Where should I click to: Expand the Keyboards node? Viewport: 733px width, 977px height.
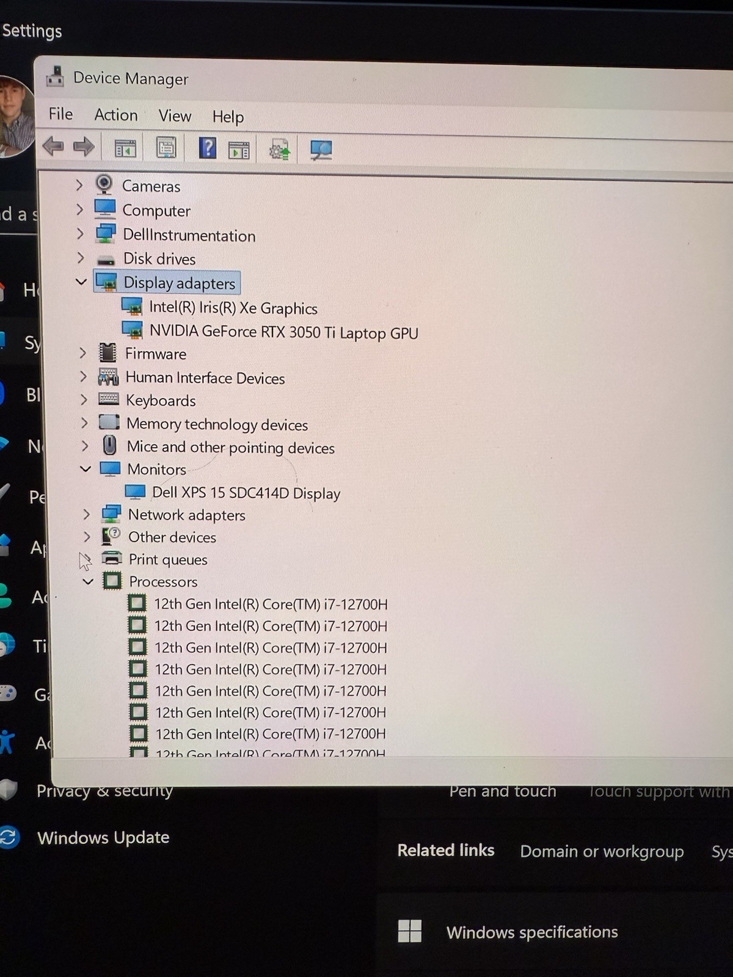pos(84,399)
